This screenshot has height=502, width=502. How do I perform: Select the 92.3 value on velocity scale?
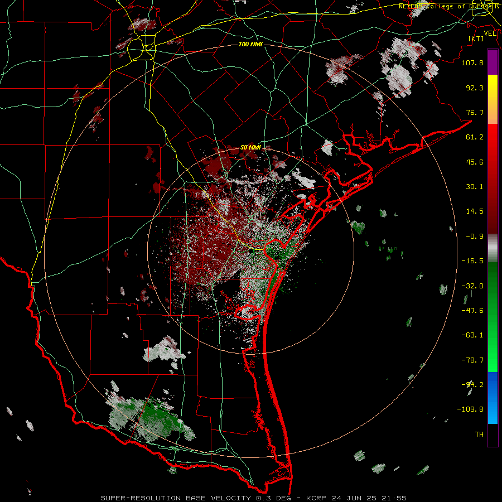point(475,88)
